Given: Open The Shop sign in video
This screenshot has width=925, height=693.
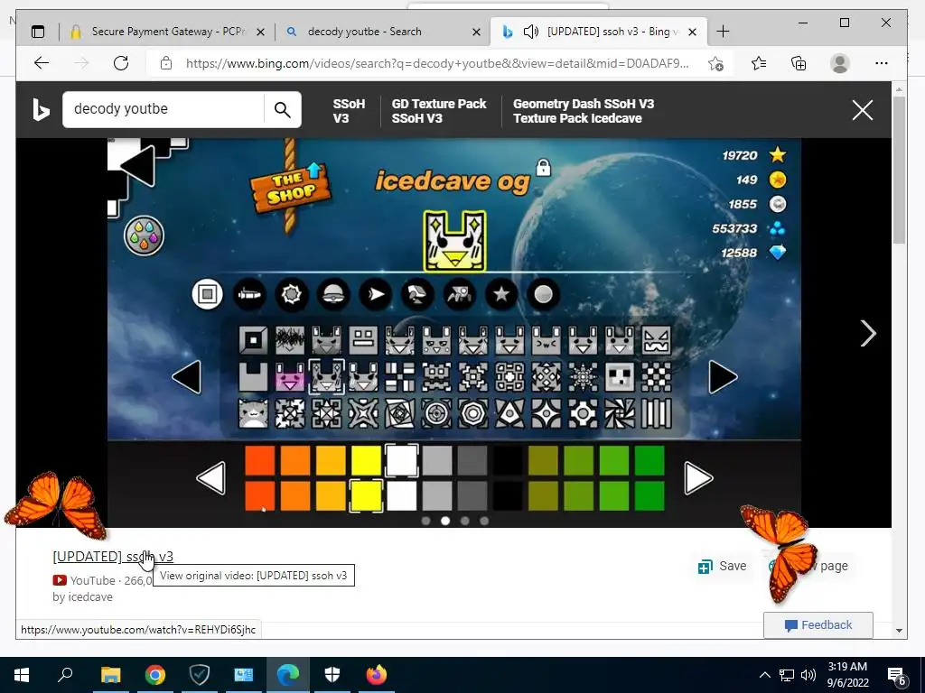Looking at the screenshot, I should [290, 189].
